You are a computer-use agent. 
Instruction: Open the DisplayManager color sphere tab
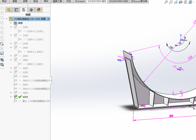point(39,10)
